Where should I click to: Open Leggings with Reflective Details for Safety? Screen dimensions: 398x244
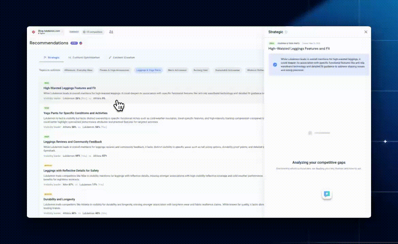(71, 171)
